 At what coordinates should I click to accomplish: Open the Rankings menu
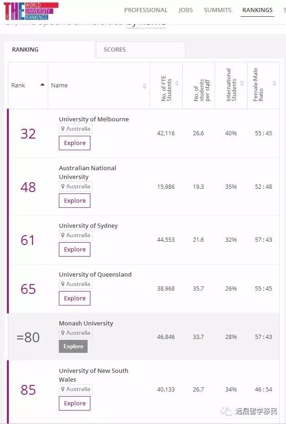coord(257,10)
